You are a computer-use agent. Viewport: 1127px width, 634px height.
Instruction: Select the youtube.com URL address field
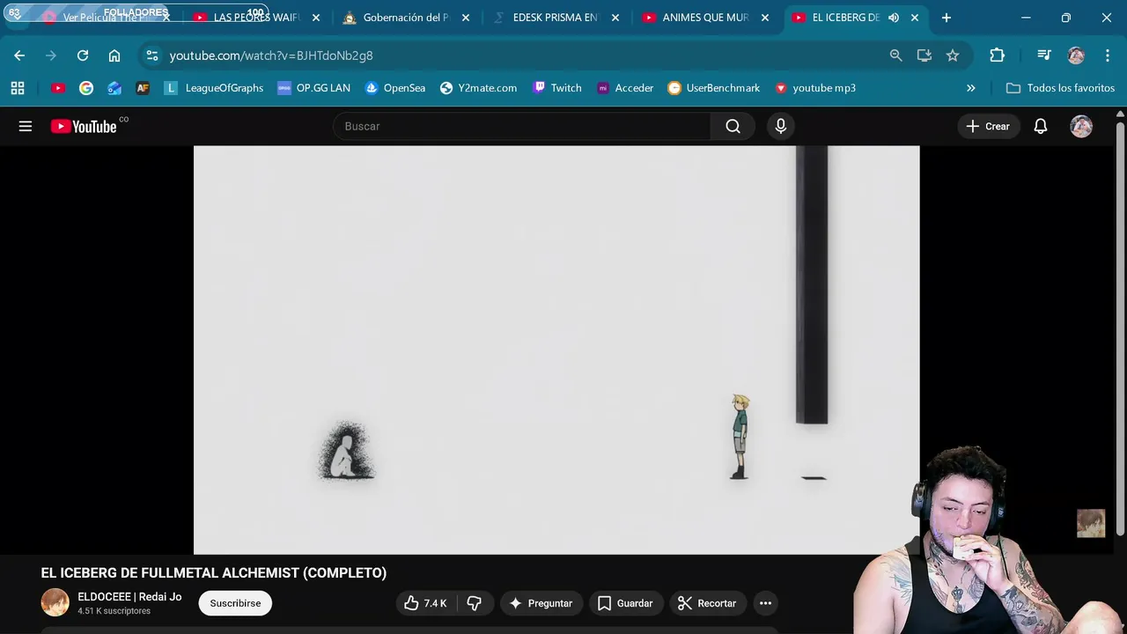pos(271,55)
